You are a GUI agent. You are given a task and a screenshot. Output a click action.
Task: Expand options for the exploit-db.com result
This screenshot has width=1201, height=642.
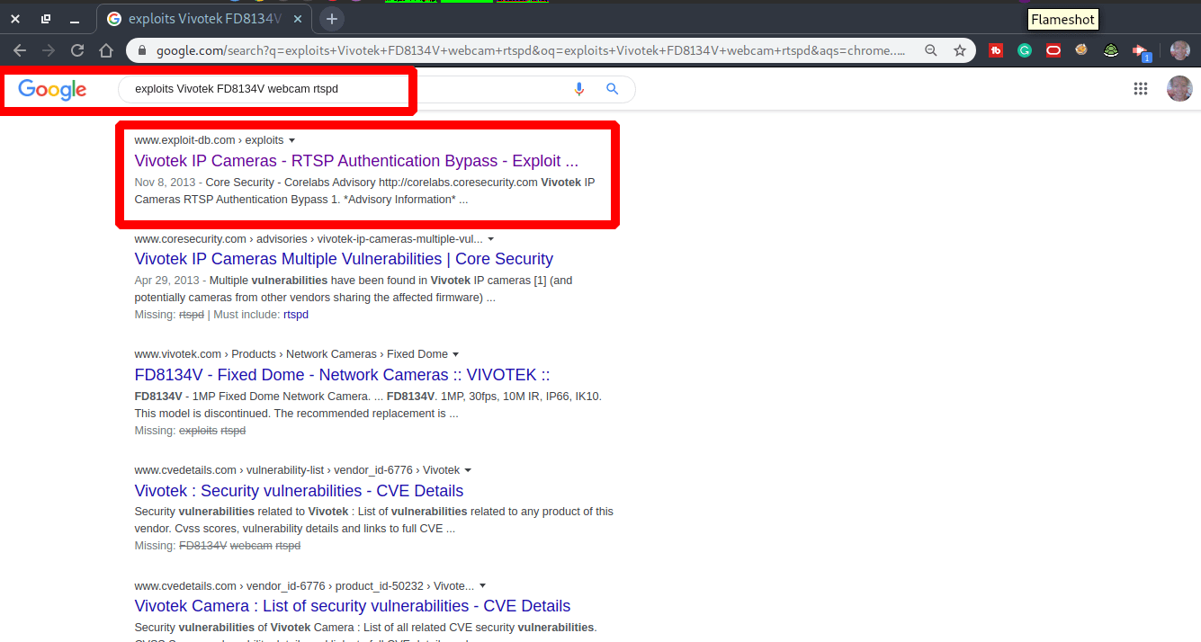click(291, 140)
